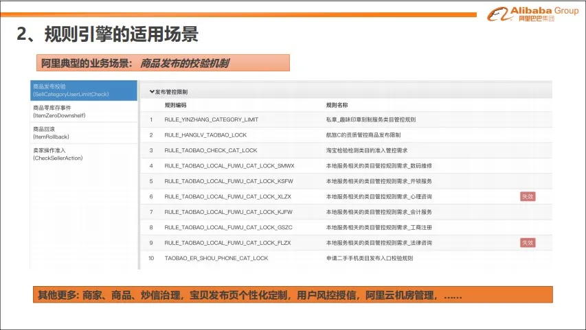Click the 失效 badge on row 9
586x330 pixels.
coord(527,243)
